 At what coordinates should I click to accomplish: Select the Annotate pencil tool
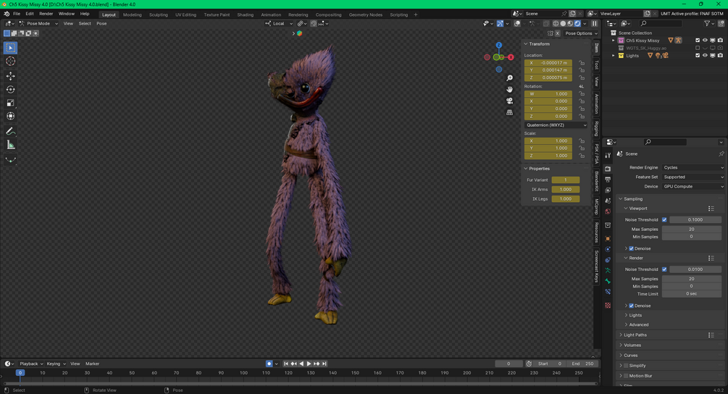10,131
